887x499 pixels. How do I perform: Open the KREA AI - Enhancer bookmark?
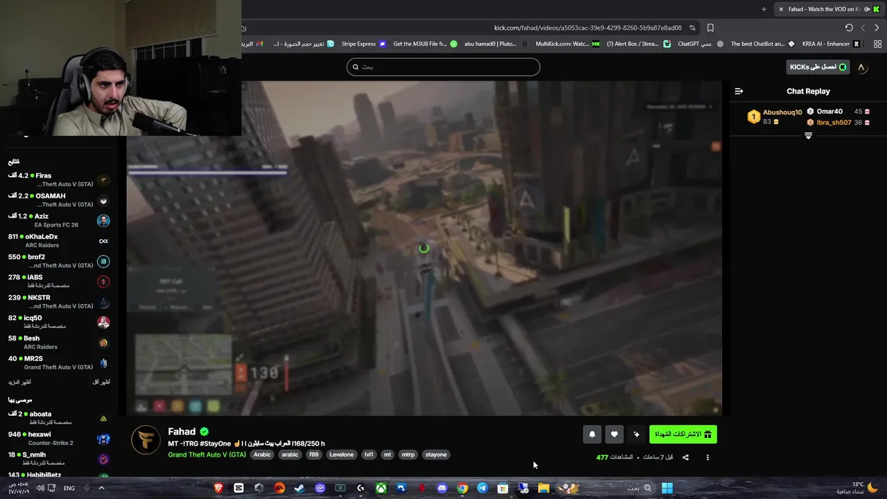831,44
